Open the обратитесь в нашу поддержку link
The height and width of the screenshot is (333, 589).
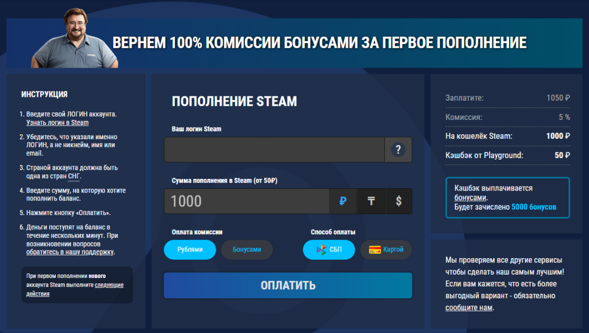(70, 252)
